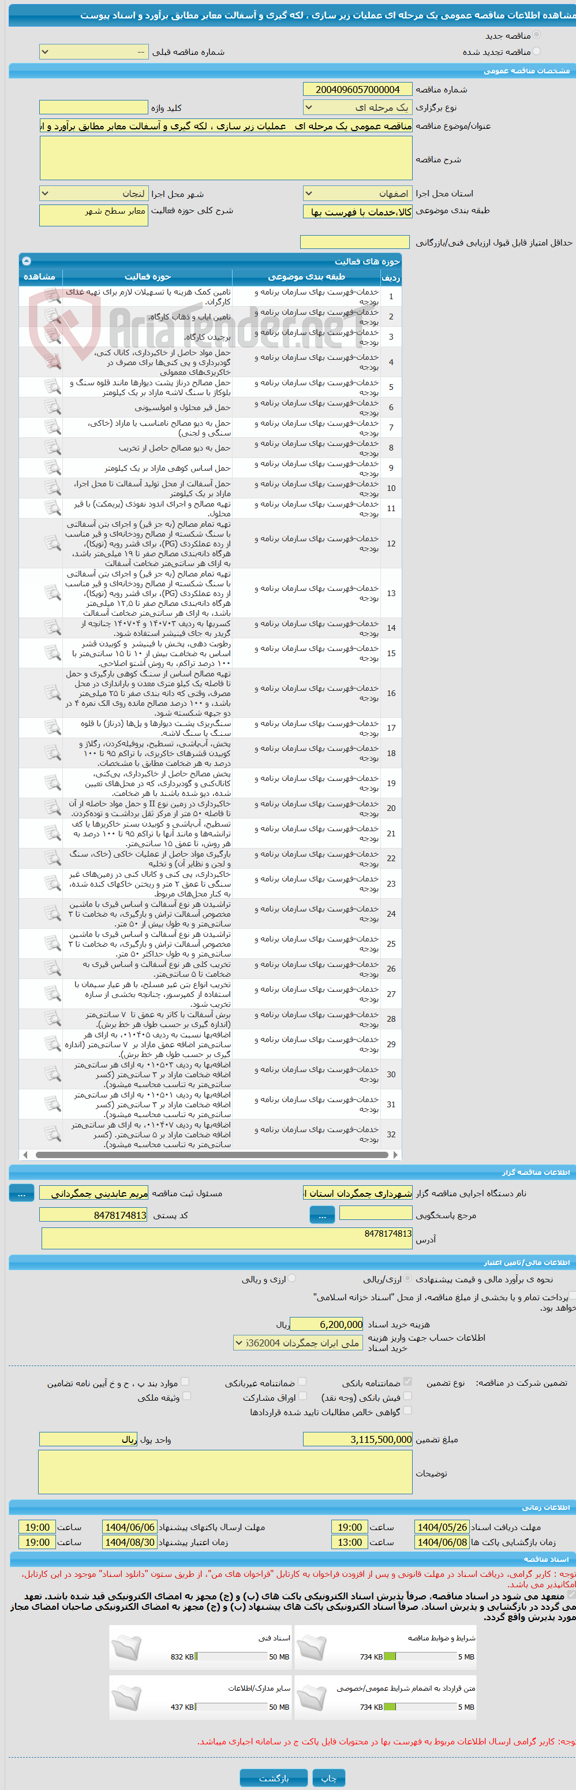This screenshot has height=1790, width=576.
Task: Click the توضیحات text area
Action: (x=226, y=1472)
